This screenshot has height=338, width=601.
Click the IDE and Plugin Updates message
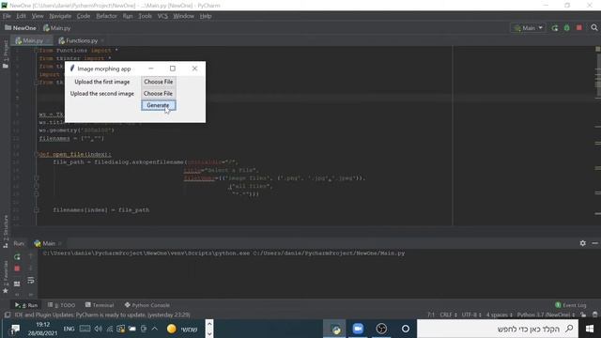click(102, 315)
